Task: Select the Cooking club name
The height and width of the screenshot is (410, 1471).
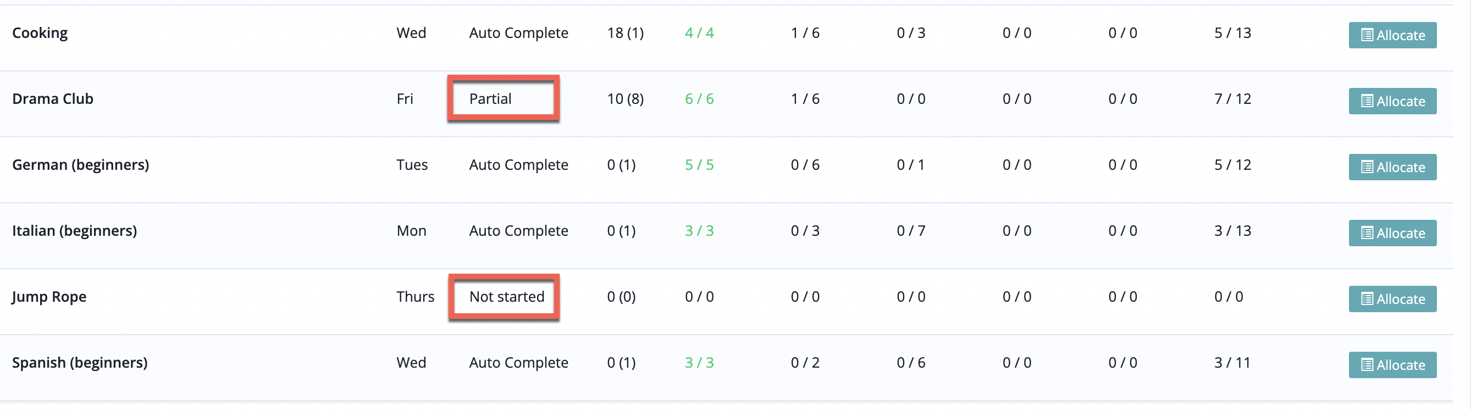Action: (x=40, y=33)
